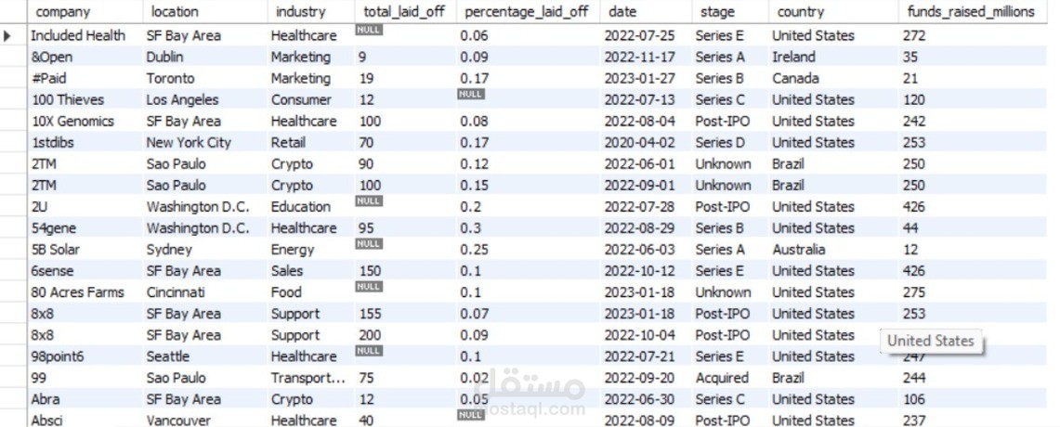Select the NULL total_laid_off cell for Included Health
The image size is (1060, 427).
369,30
